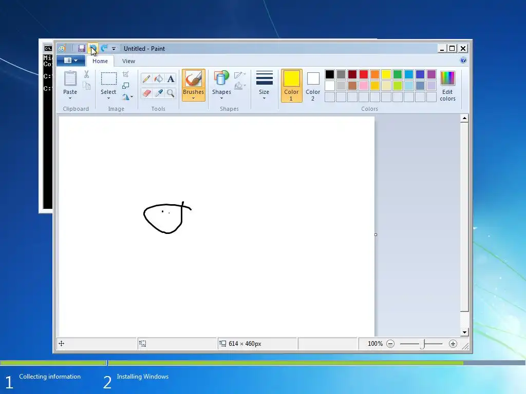Click the Paint system icon in title bar
Viewport: 526px width, 394px height.
pyautogui.click(x=62, y=48)
